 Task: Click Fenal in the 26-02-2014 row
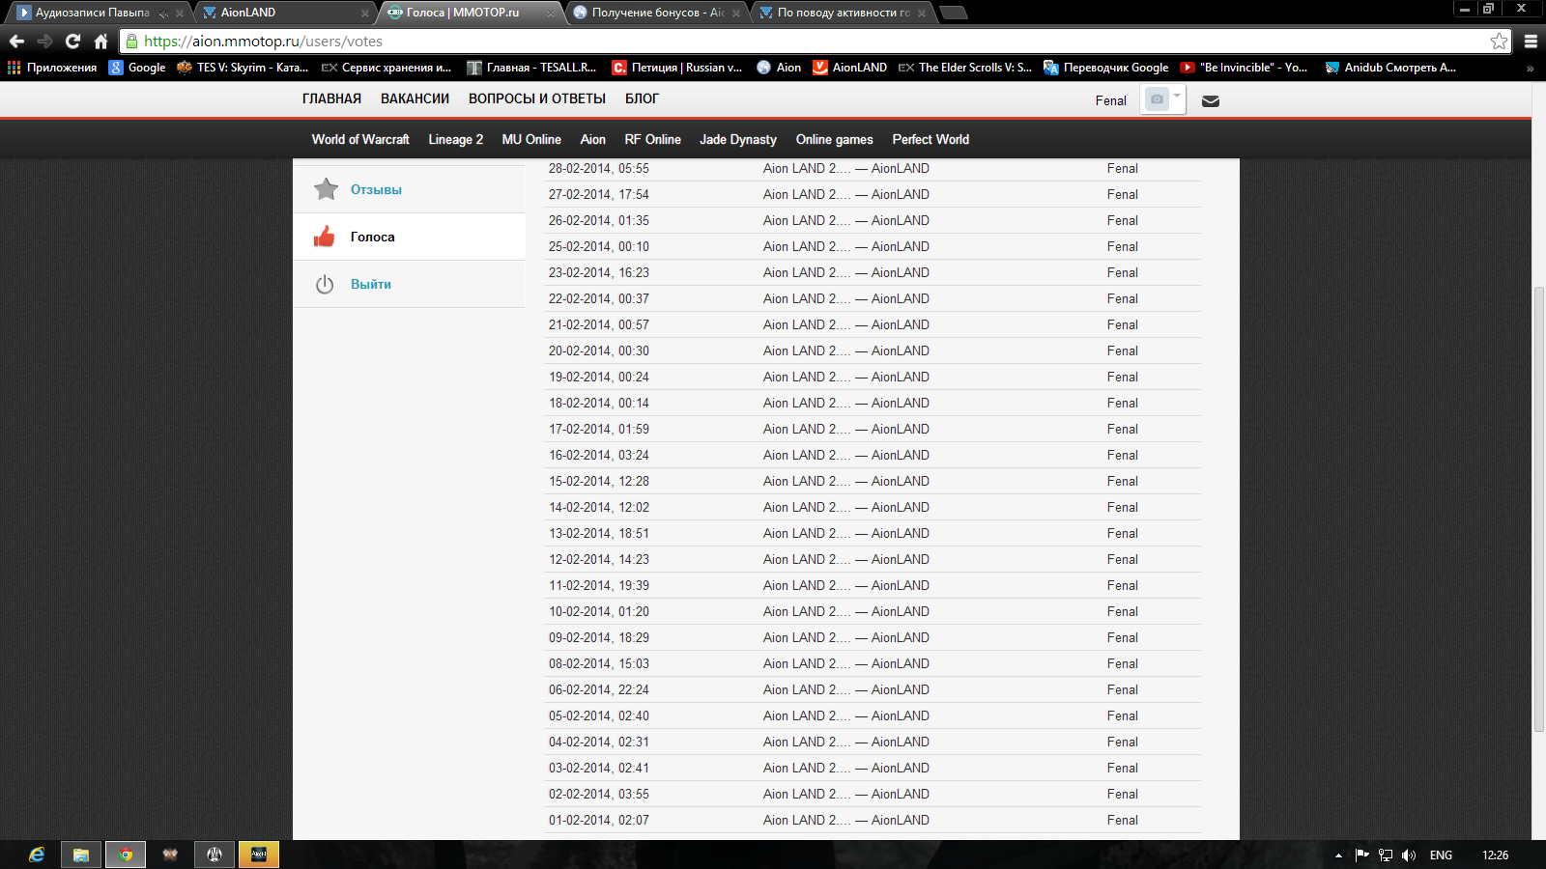tap(1123, 220)
